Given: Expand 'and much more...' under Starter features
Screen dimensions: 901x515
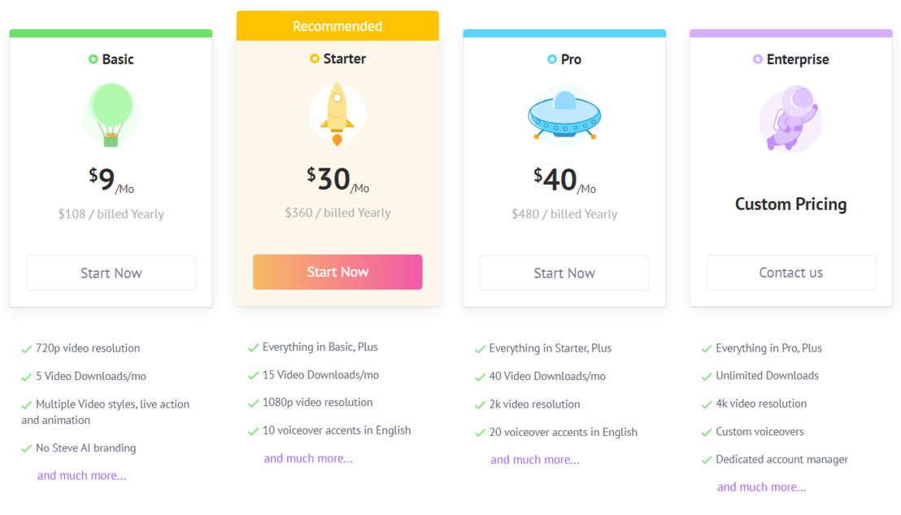Looking at the screenshot, I should pyautogui.click(x=308, y=459).
